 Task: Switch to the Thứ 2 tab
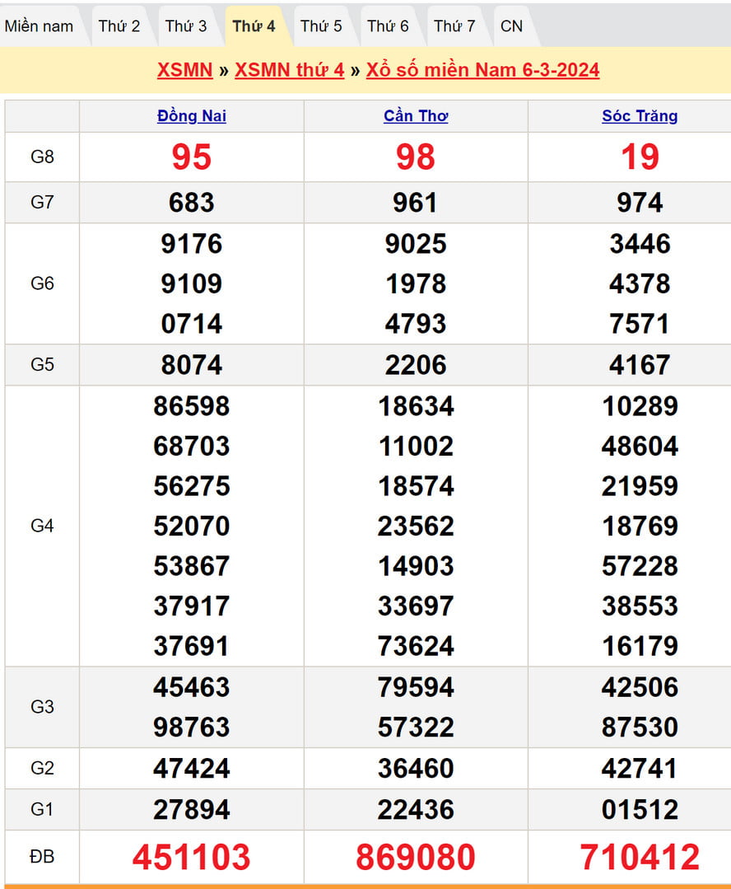(119, 26)
